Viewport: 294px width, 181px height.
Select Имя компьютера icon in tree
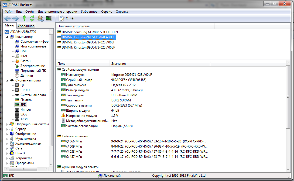point(17,46)
